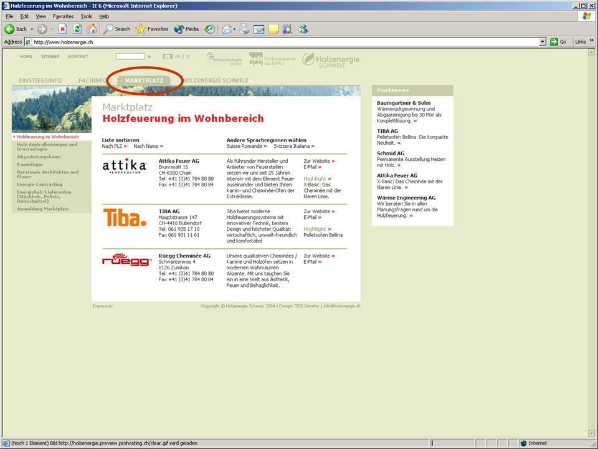The height and width of the screenshot is (449, 598).
Task: Print the page using the printer icon
Action: (244, 29)
